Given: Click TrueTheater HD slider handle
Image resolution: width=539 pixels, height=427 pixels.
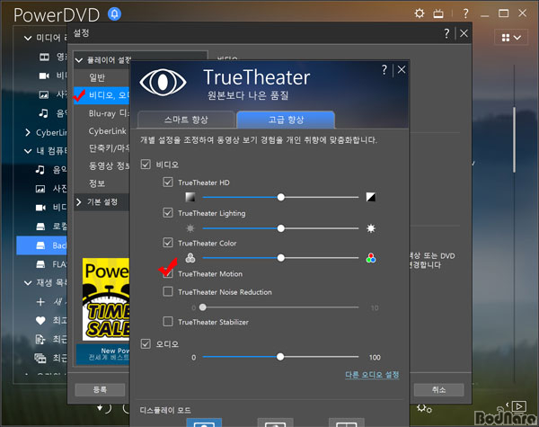Looking at the screenshot, I should (x=281, y=197).
